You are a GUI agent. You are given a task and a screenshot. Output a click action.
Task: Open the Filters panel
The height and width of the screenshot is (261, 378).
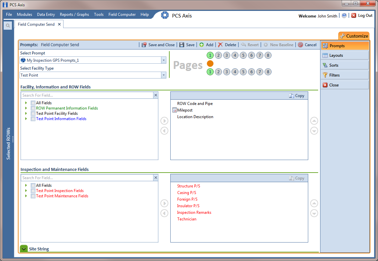[345, 75]
